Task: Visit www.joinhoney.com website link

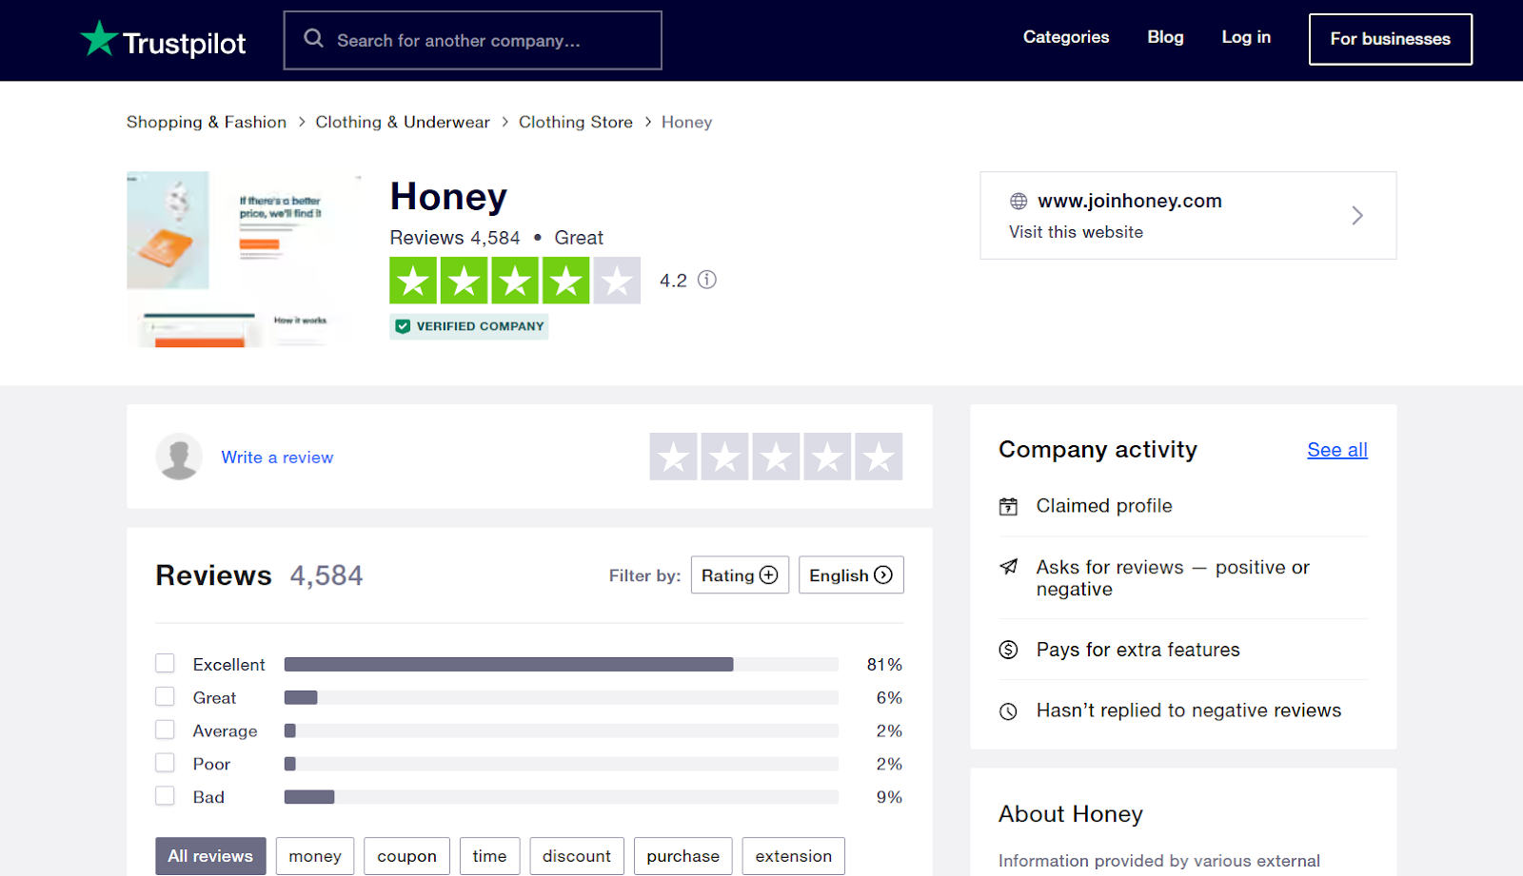Action: point(1130,201)
